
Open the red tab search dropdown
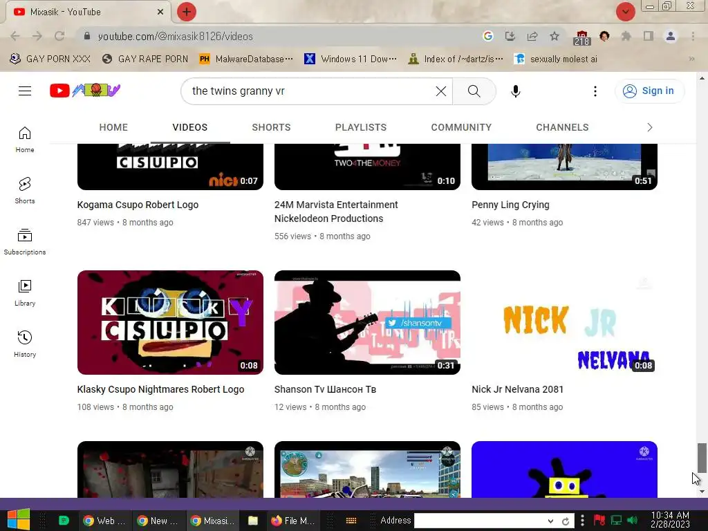click(x=625, y=12)
